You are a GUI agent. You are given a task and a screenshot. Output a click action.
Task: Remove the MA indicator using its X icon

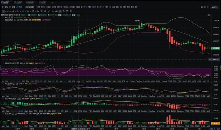point(12,18)
